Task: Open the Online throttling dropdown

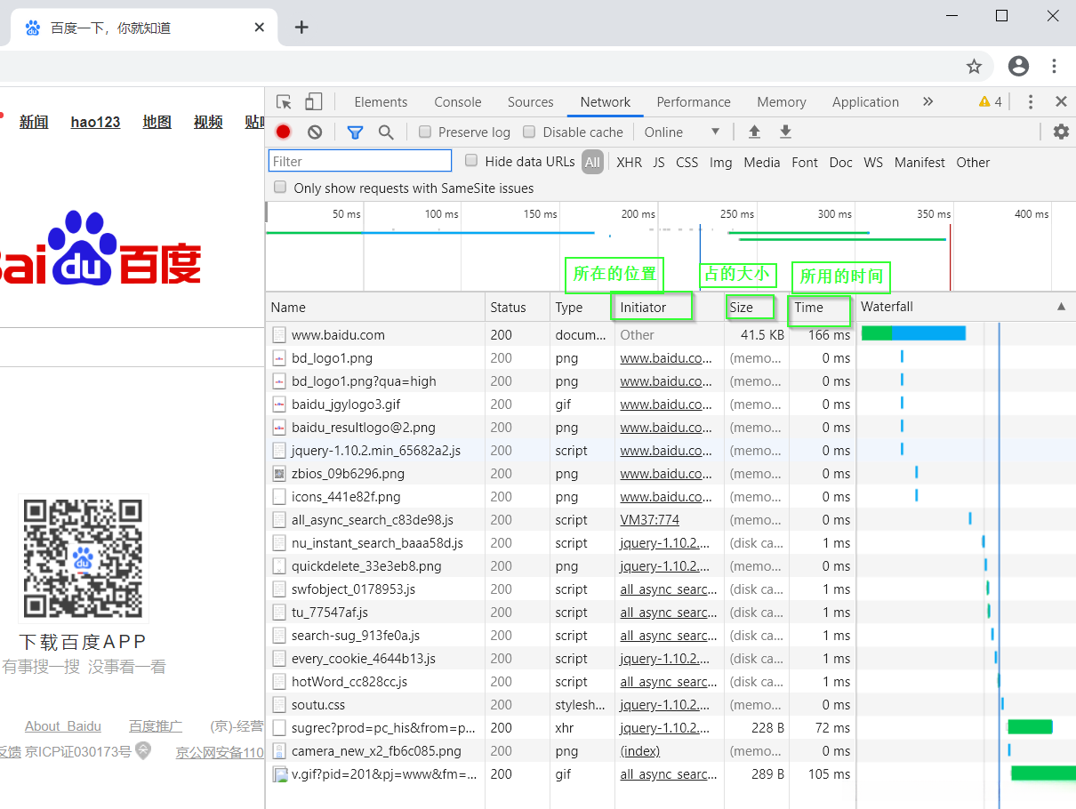Action: tap(681, 132)
